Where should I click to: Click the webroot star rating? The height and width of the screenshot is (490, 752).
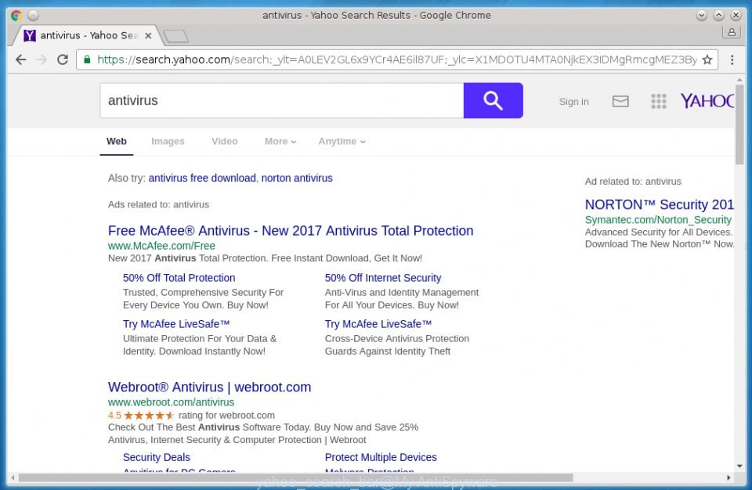[149, 415]
